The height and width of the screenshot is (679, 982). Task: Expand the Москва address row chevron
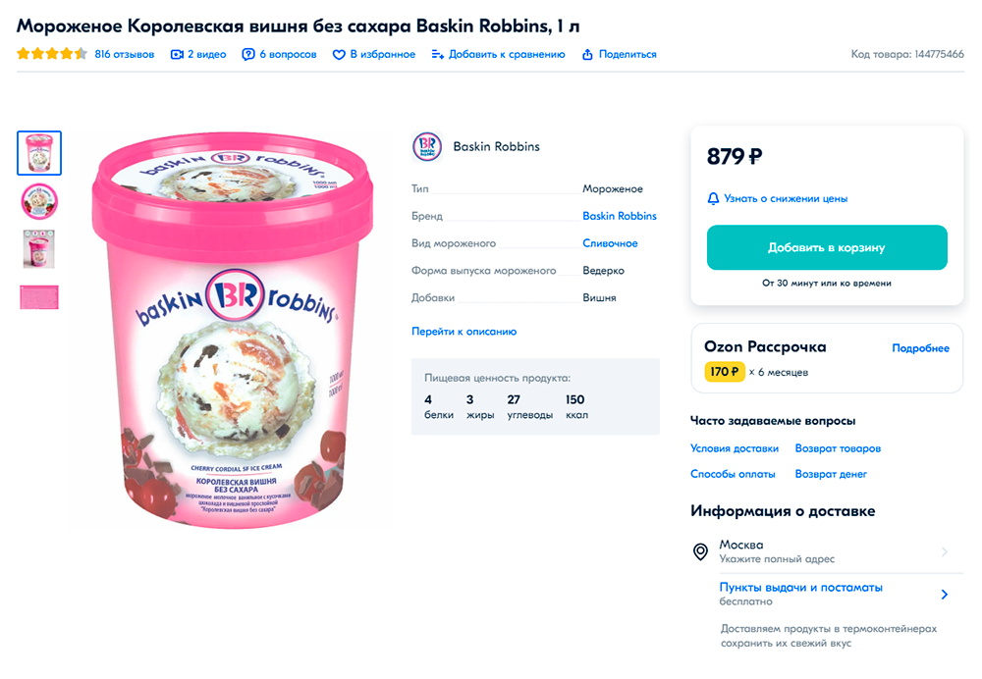coord(945,551)
